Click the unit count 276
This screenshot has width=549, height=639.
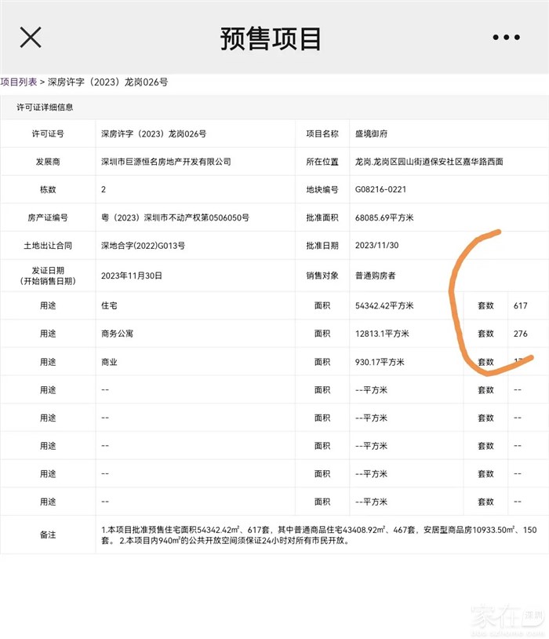tap(521, 334)
